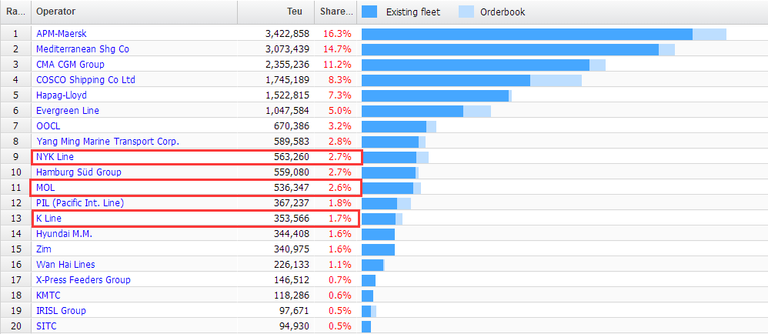The image size is (768, 334).
Task: Select the Teu value 1,047,584
Action: pos(288,111)
